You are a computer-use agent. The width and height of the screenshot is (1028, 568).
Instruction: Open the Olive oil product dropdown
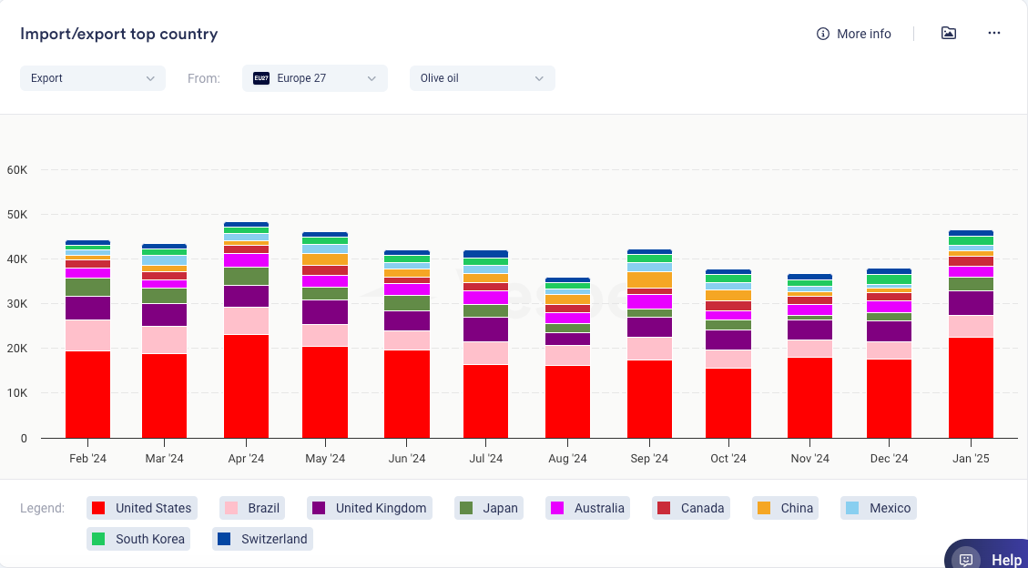point(482,78)
